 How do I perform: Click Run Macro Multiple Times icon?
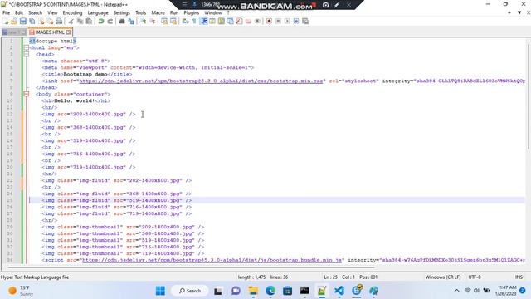[296, 22]
